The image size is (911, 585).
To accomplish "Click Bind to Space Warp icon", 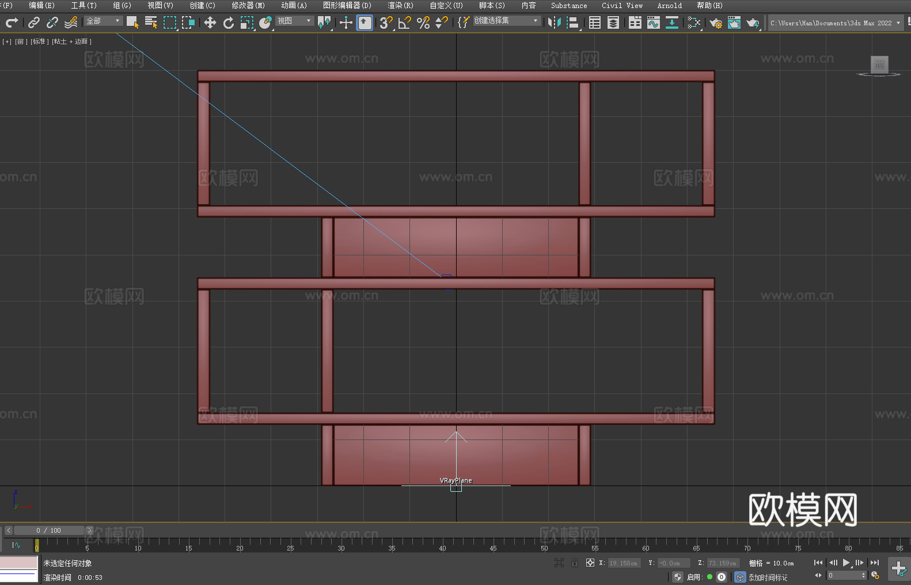I will tap(71, 22).
